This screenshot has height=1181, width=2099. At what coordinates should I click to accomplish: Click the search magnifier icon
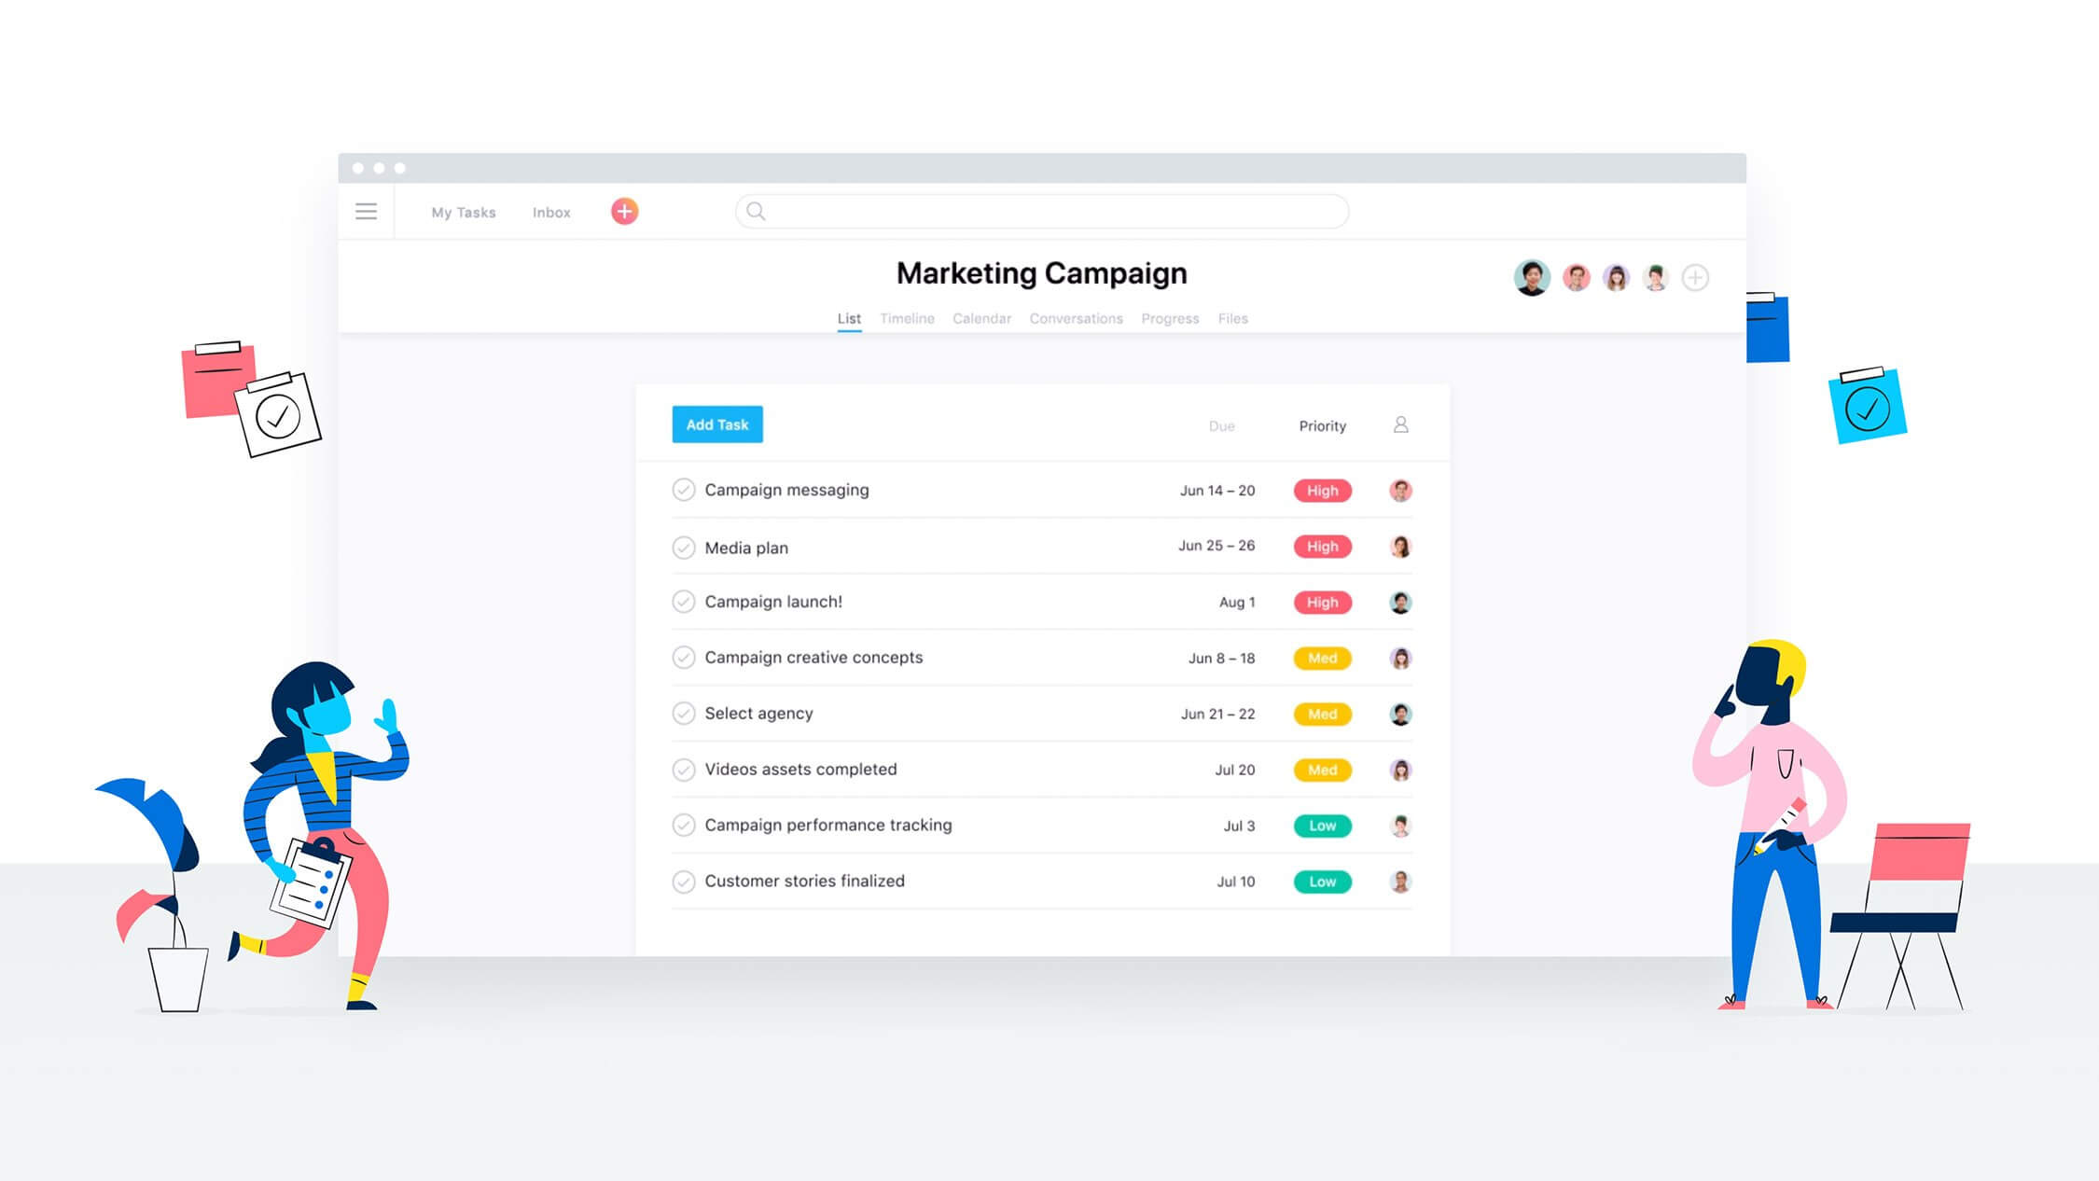pyautogui.click(x=756, y=212)
